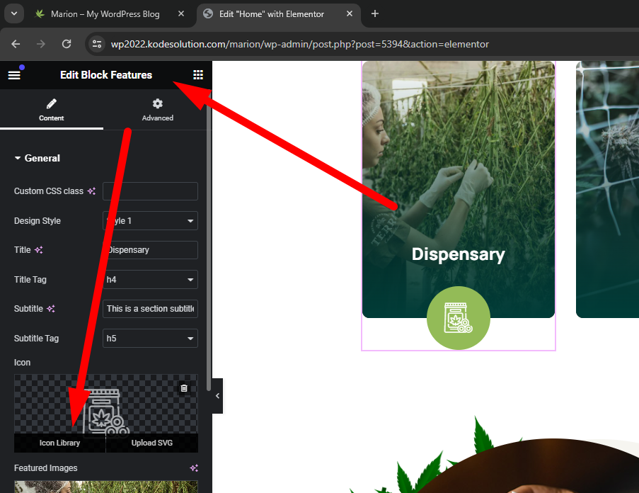The image size is (639, 493).
Task: Switch to the Content tab
Action: click(52, 110)
